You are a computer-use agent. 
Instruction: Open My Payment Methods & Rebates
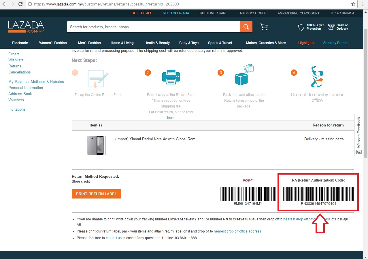pyautogui.click(x=36, y=82)
